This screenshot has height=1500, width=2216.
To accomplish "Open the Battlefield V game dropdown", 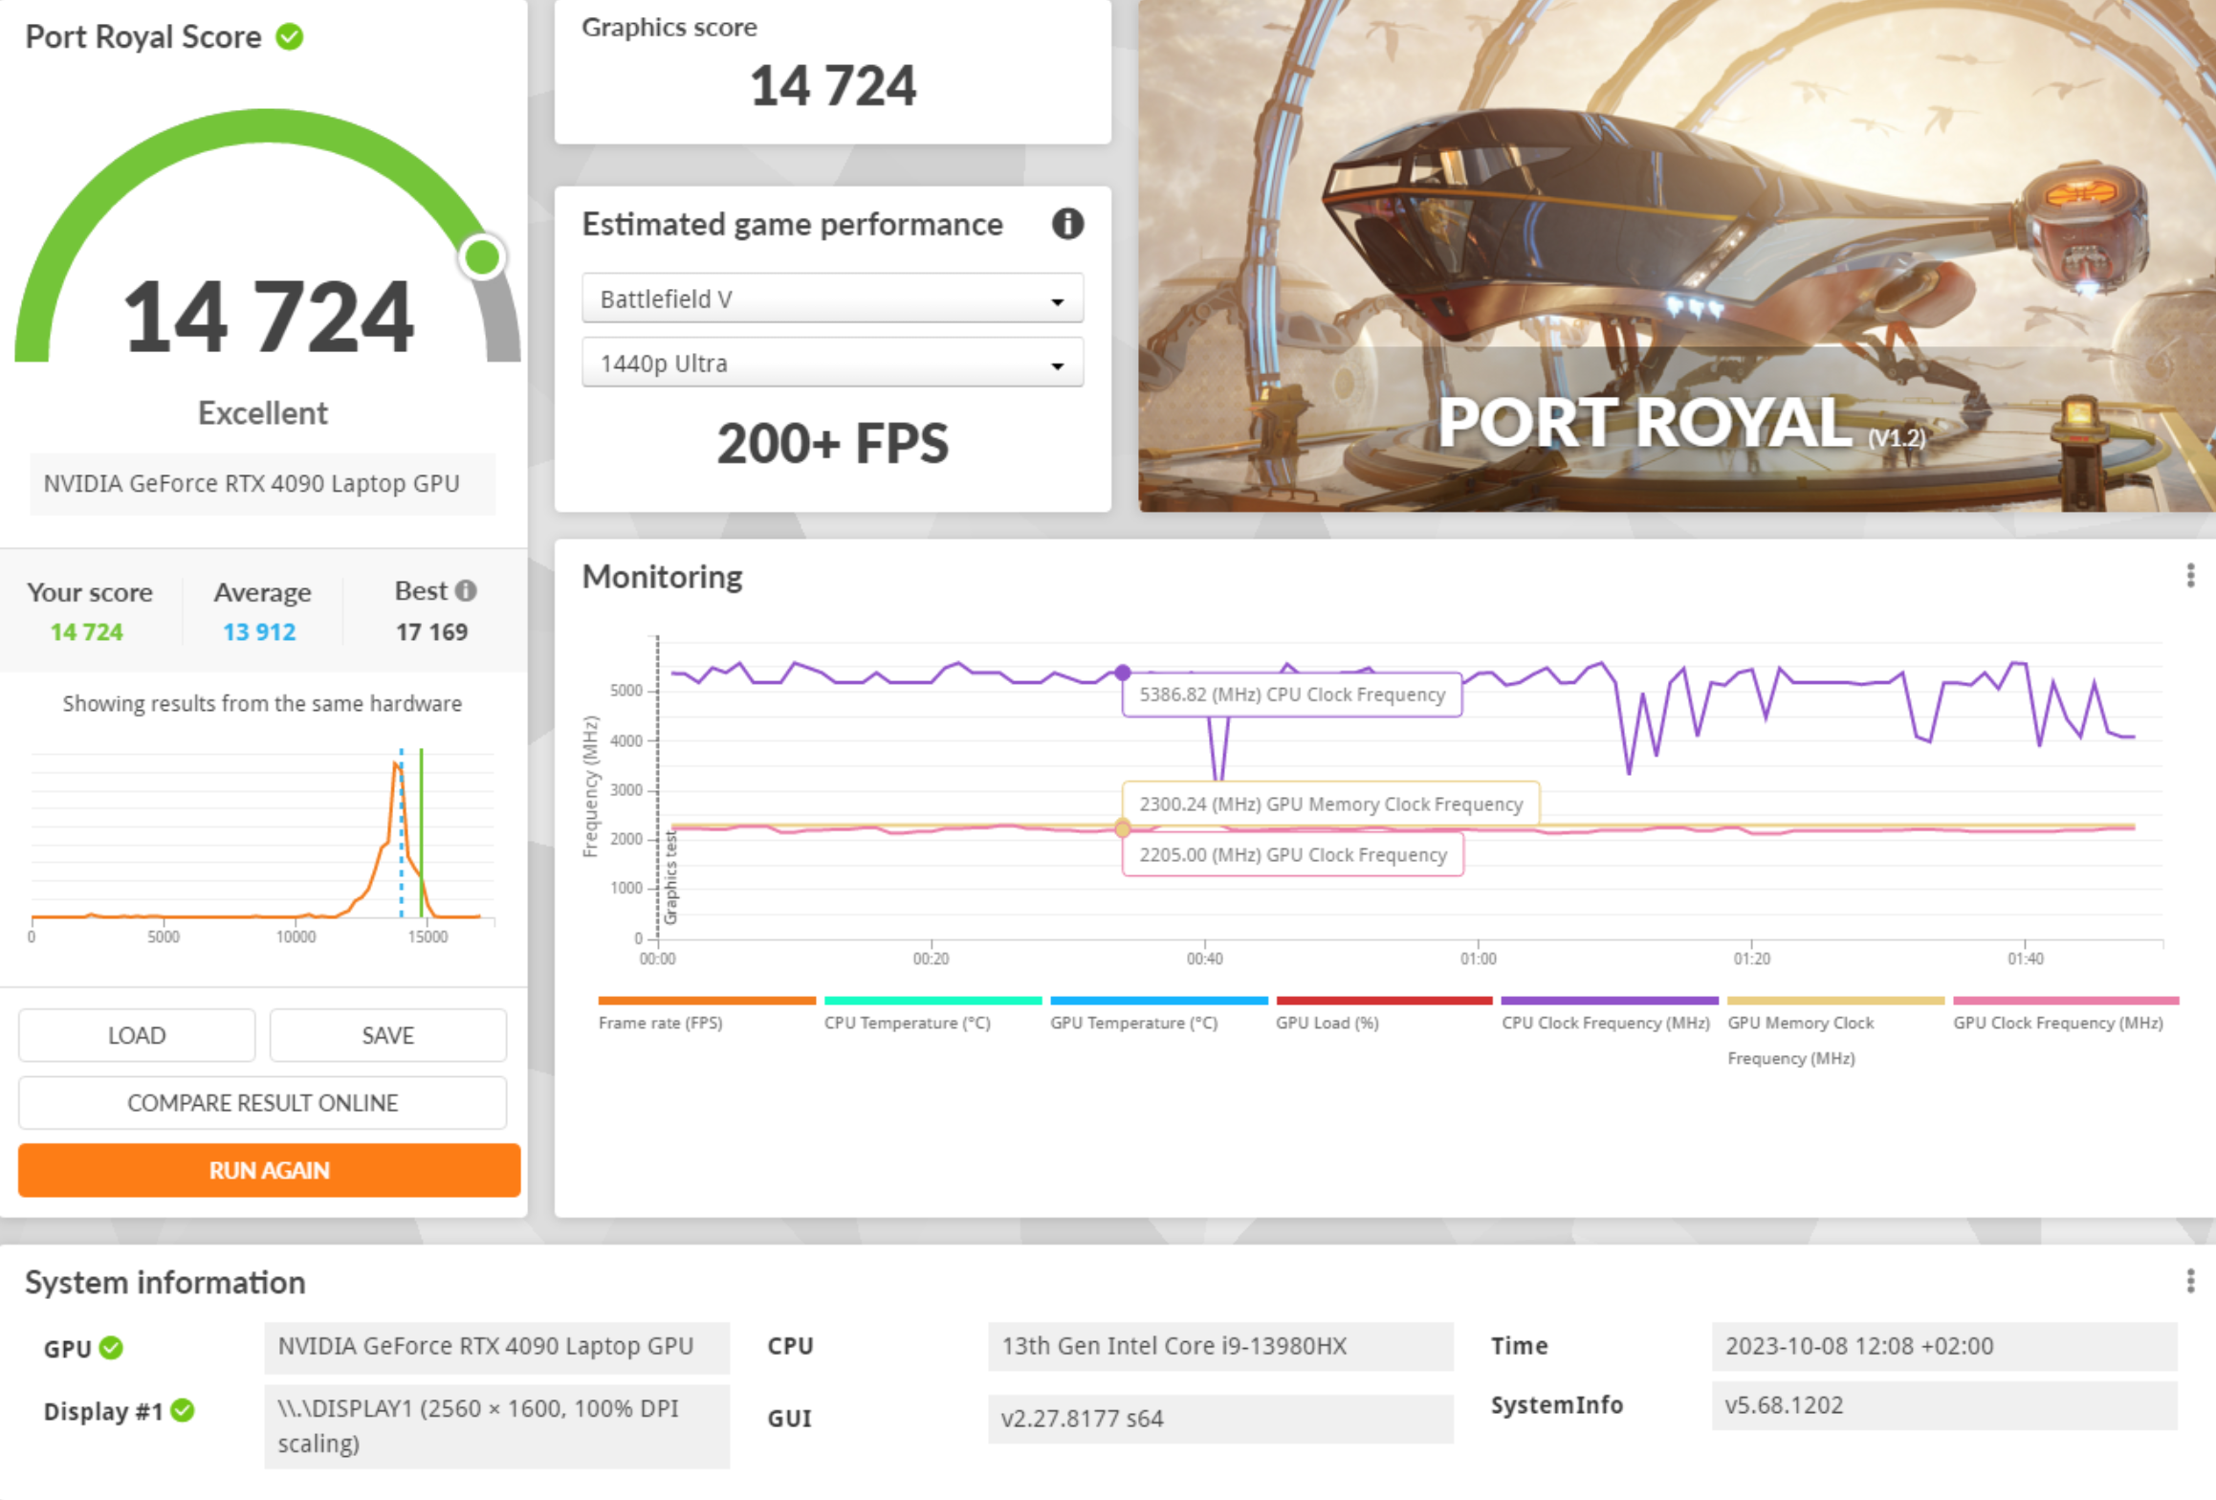I will 832,299.
